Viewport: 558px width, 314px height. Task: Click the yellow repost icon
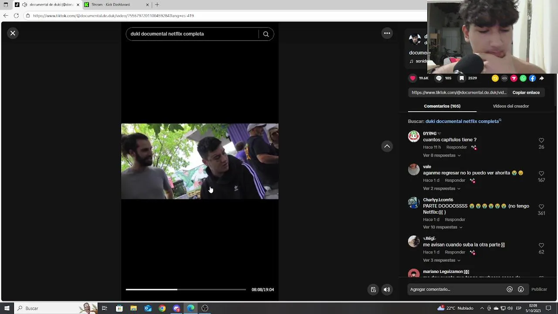tap(495, 78)
